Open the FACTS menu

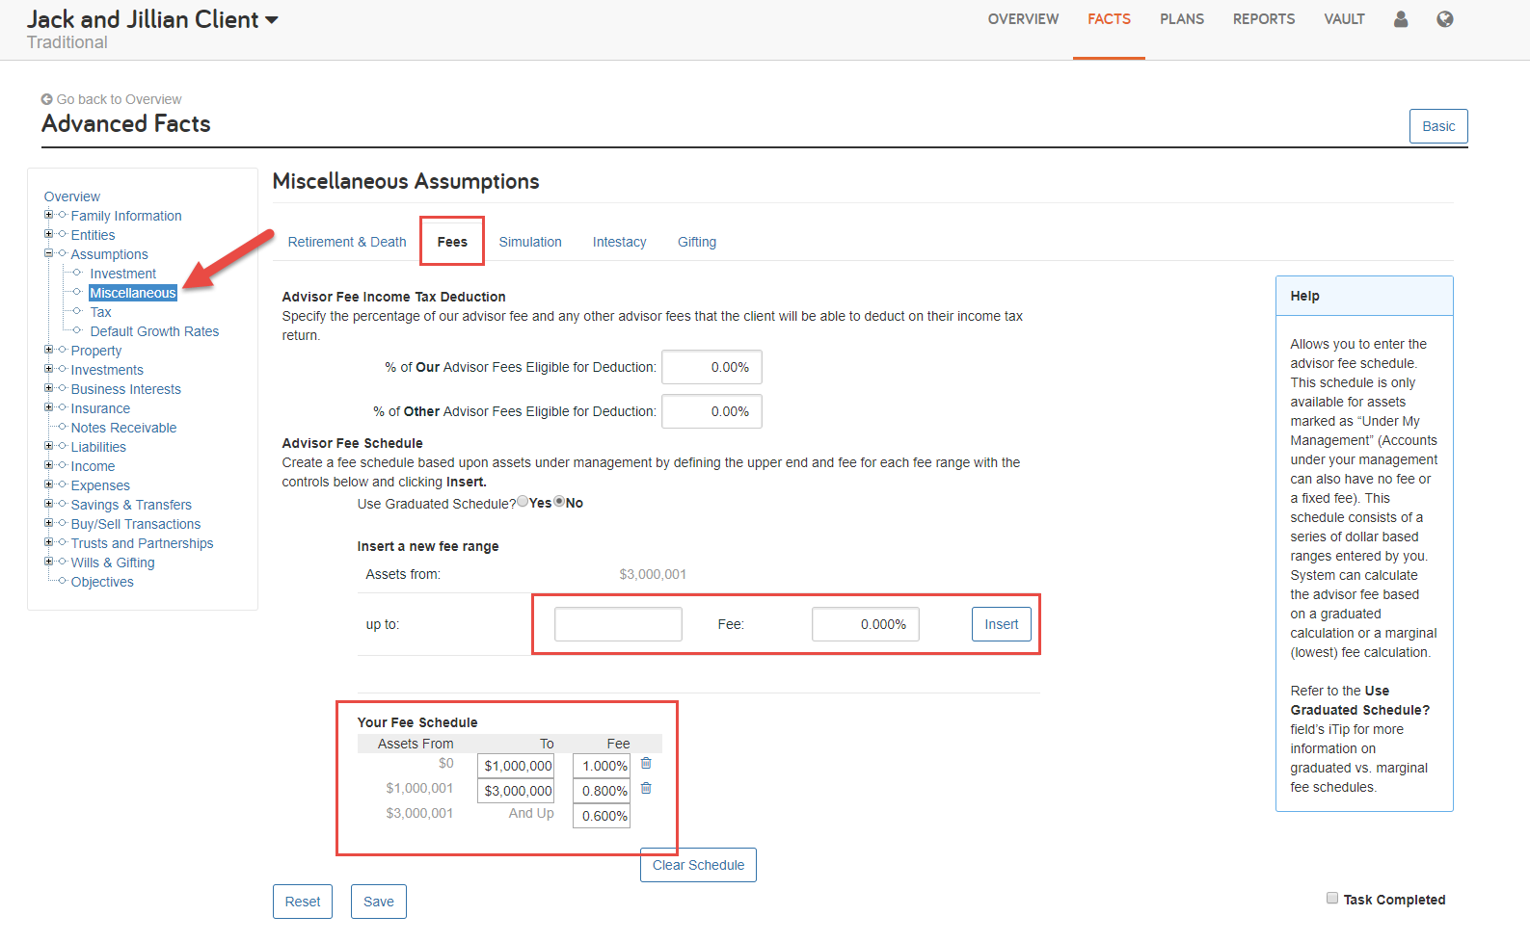click(1109, 19)
